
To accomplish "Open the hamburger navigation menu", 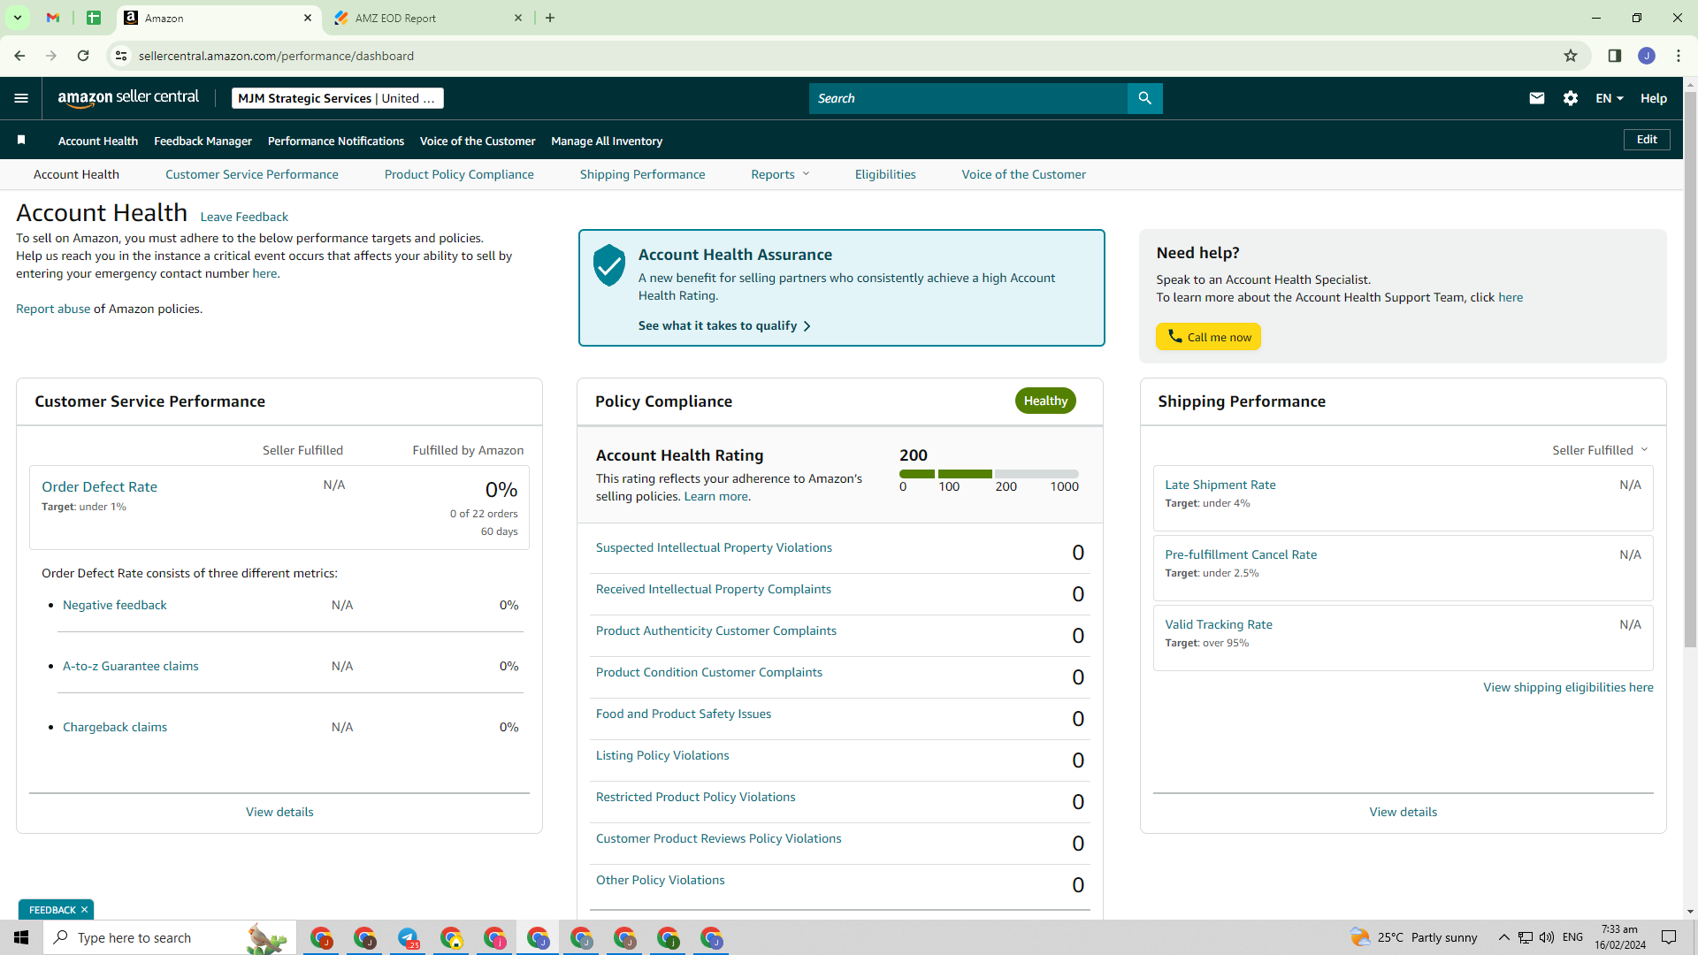I will pyautogui.click(x=21, y=98).
